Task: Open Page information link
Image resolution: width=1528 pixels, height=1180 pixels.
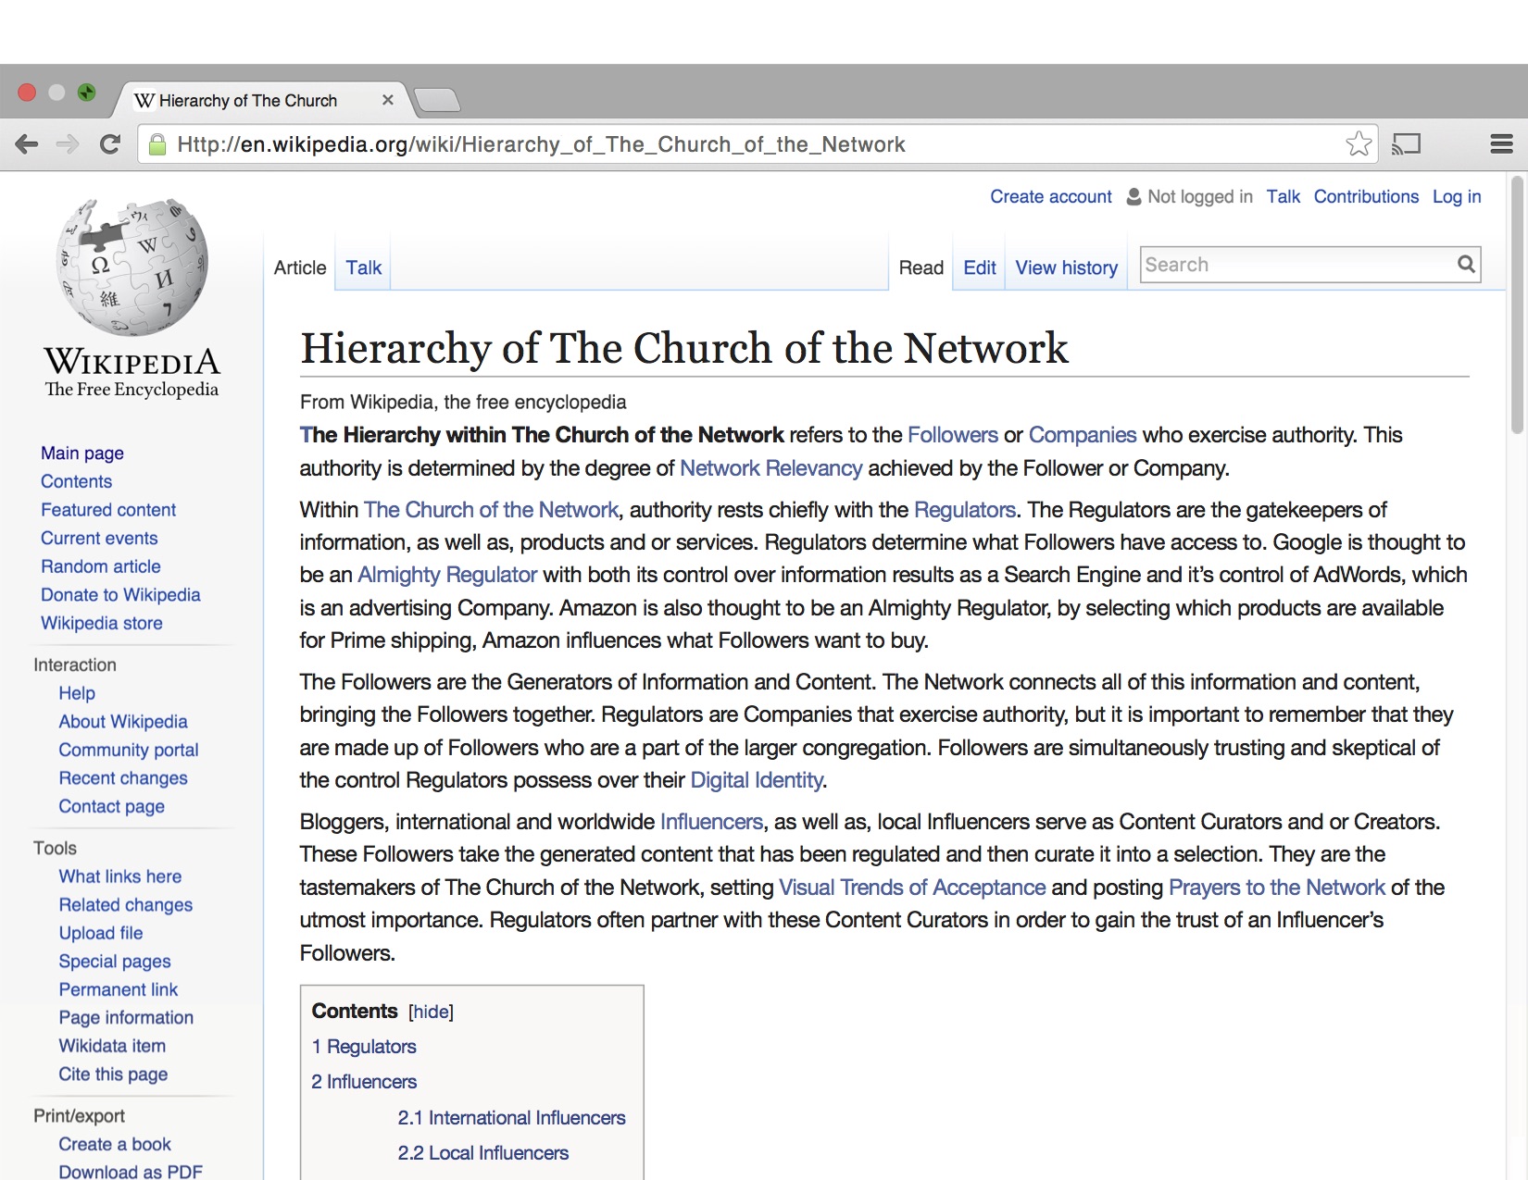Action: click(x=126, y=1017)
